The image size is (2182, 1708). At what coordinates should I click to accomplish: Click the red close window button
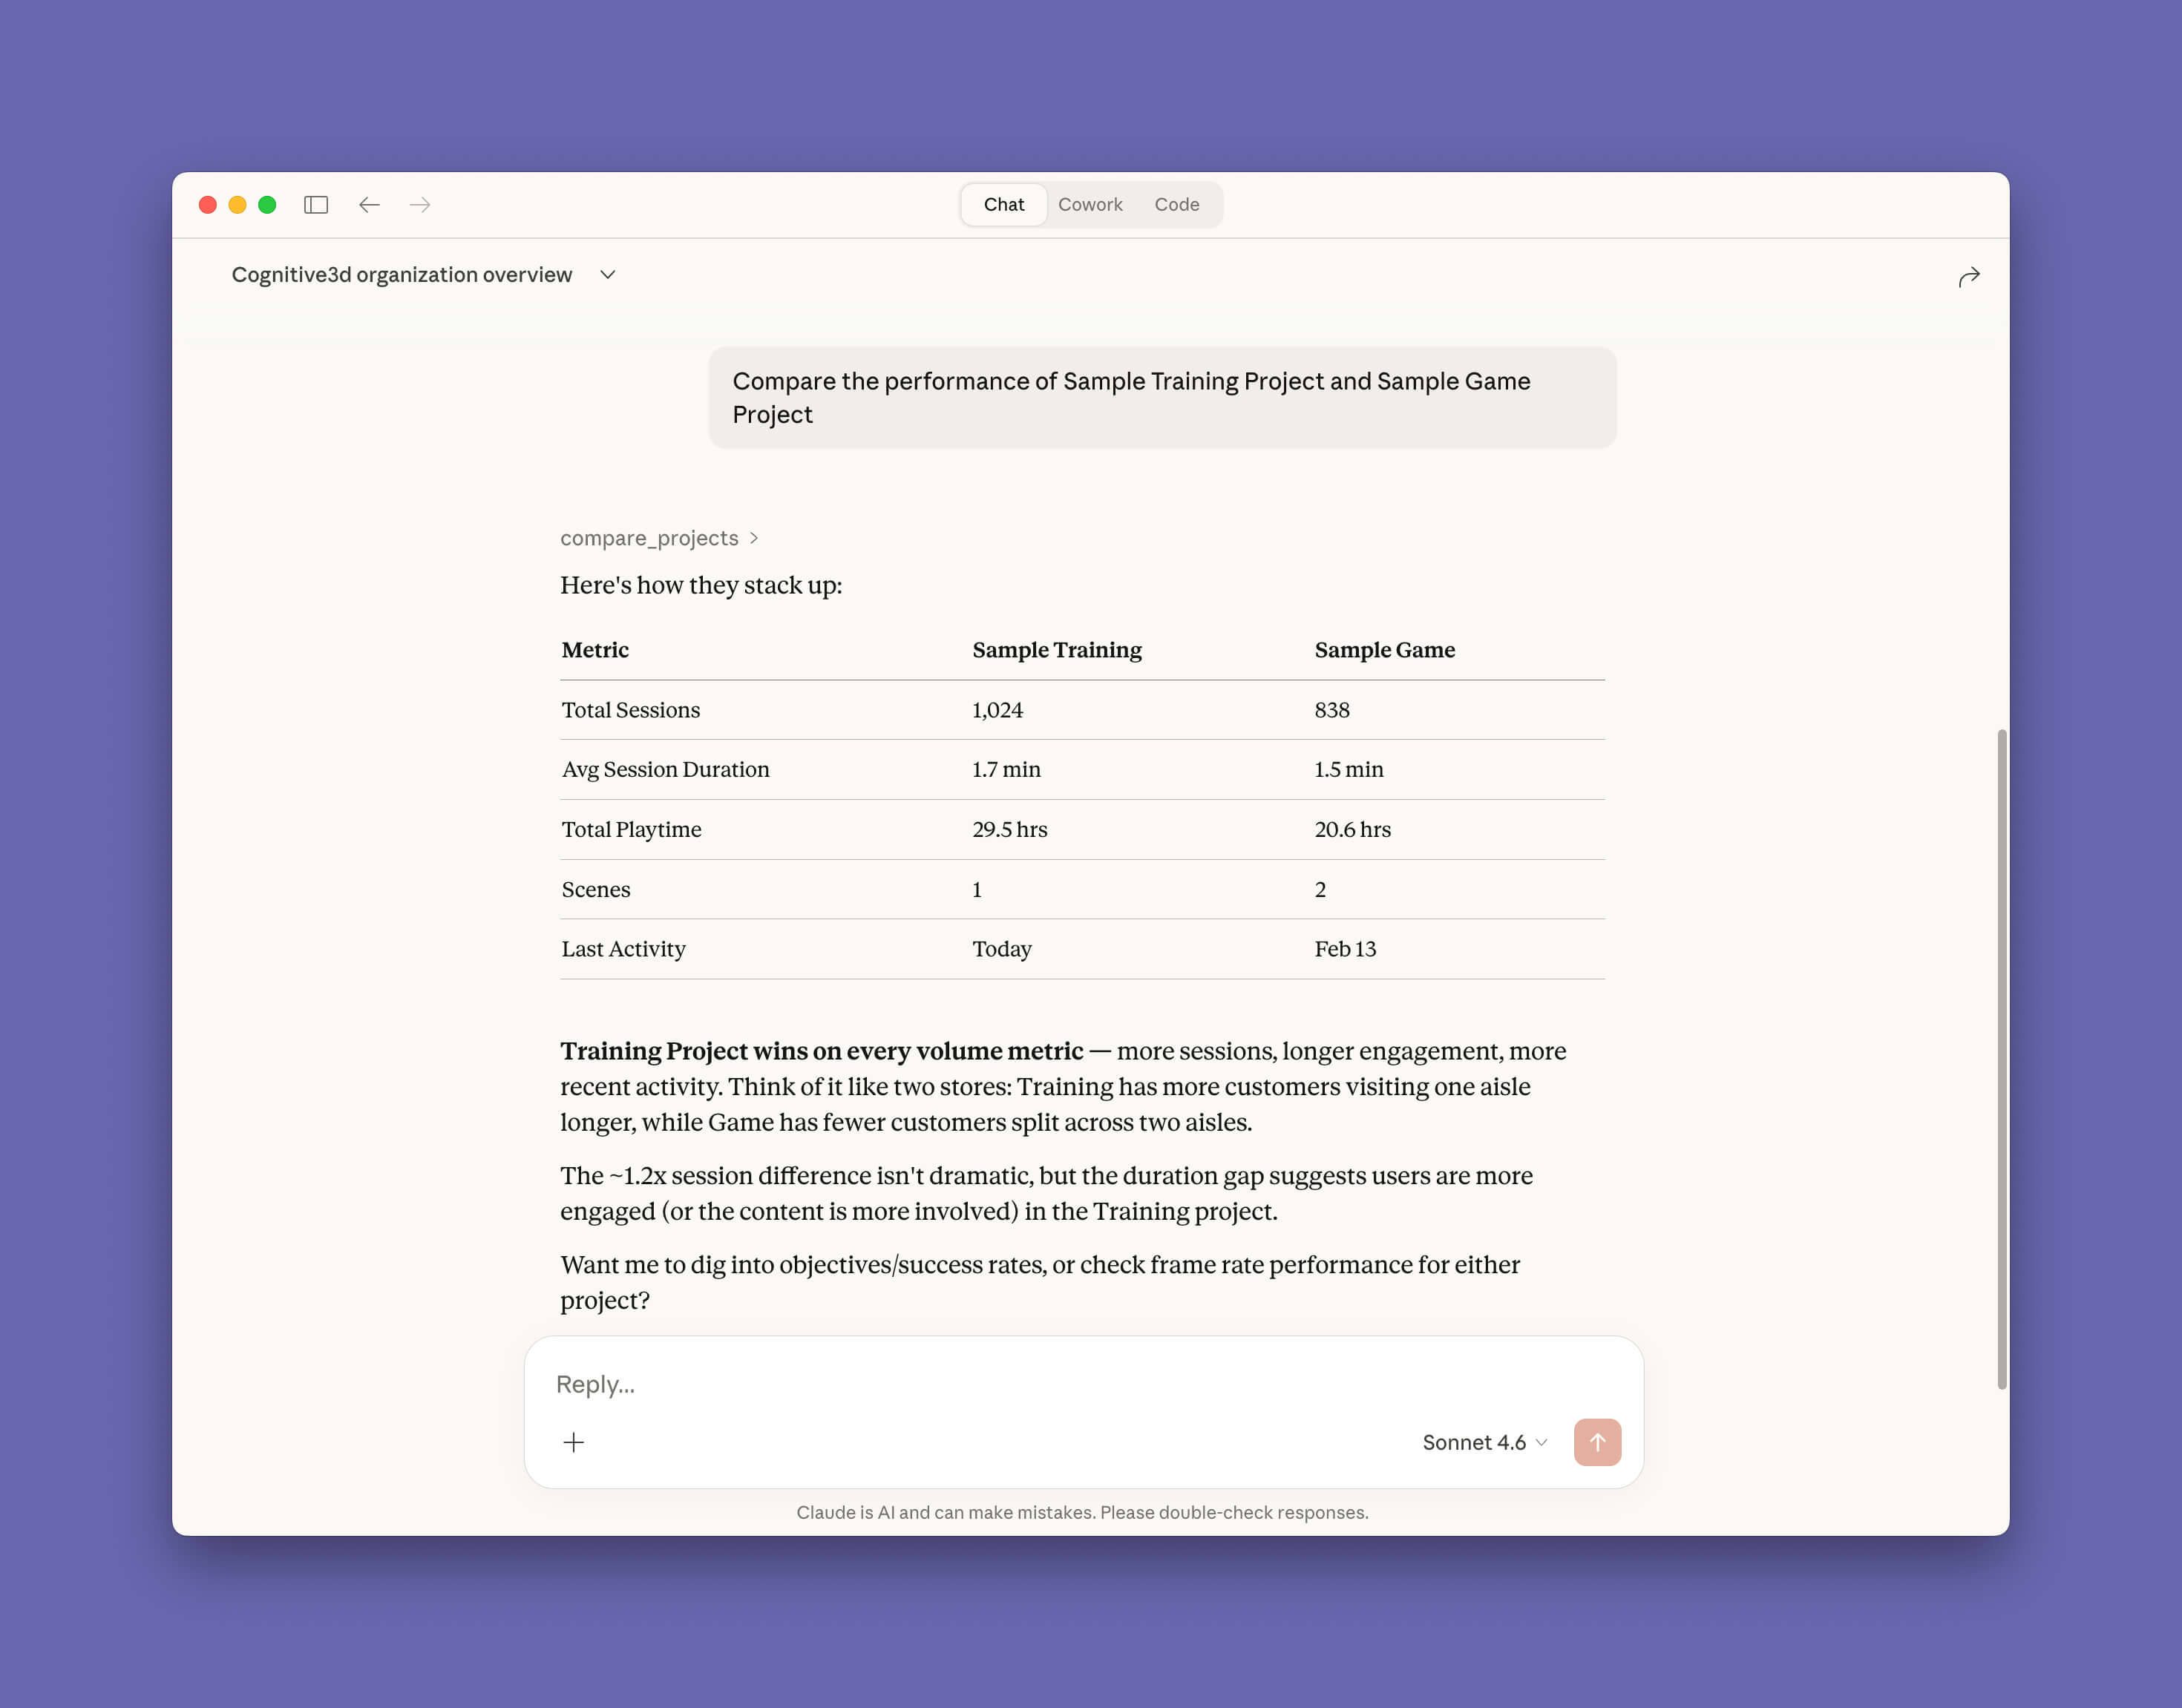pos(208,205)
